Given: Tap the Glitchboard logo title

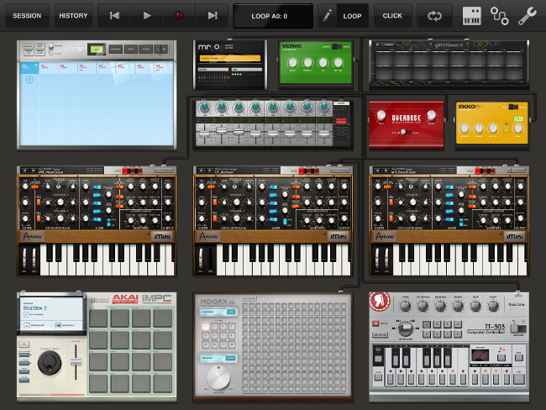Looking at the screenshot, I should point(449,45).
